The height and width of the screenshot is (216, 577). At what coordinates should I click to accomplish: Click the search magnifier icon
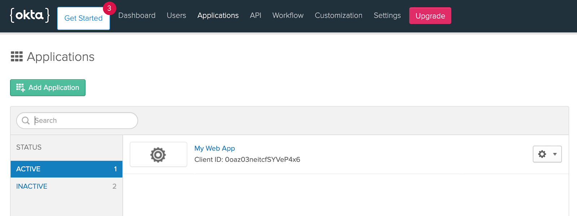click(x=26, y=121)
